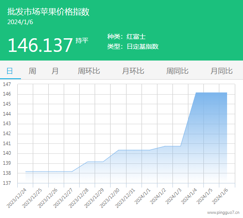Viewport: 243px width, 218px height.
Task: Select the 月同比 tab
Action: pos(222,71)
